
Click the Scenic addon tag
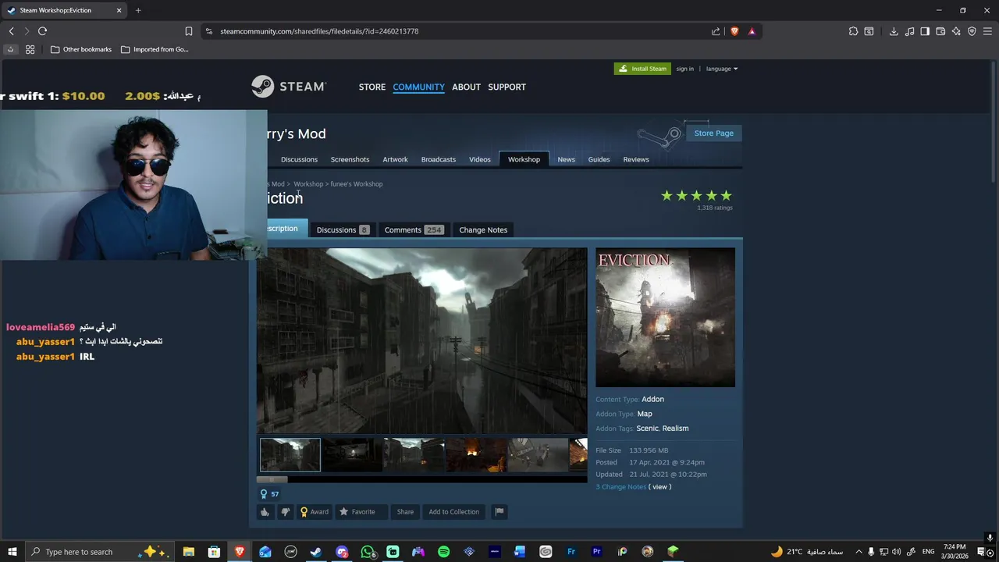tap(647, 429)
